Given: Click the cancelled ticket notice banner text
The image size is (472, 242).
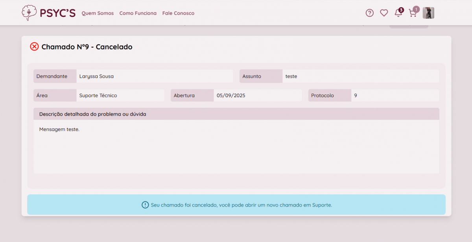Looking at the screenshot, I should coord(242,205).
